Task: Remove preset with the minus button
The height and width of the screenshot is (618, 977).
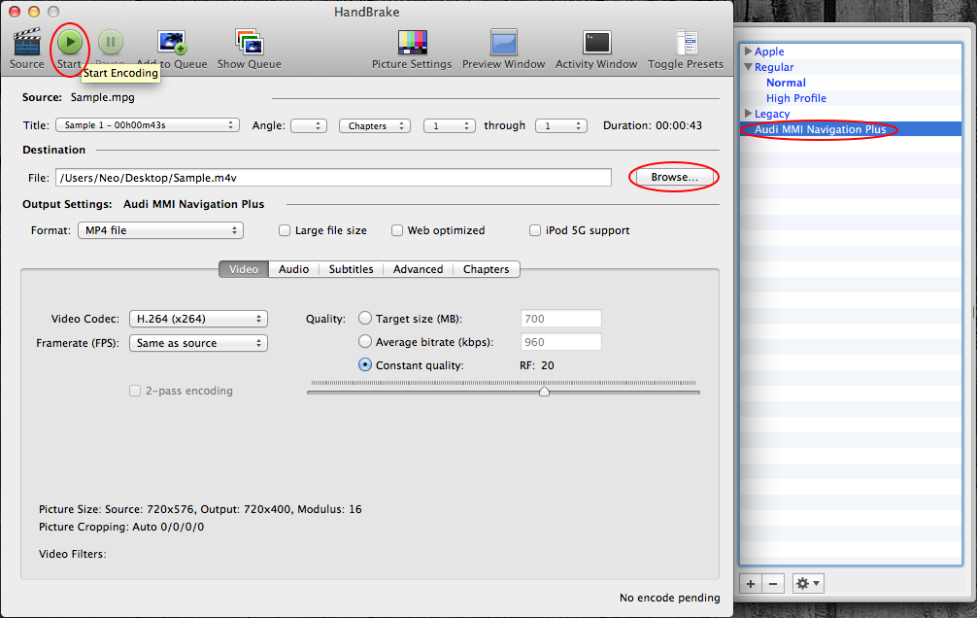Action: pos(773,584)
